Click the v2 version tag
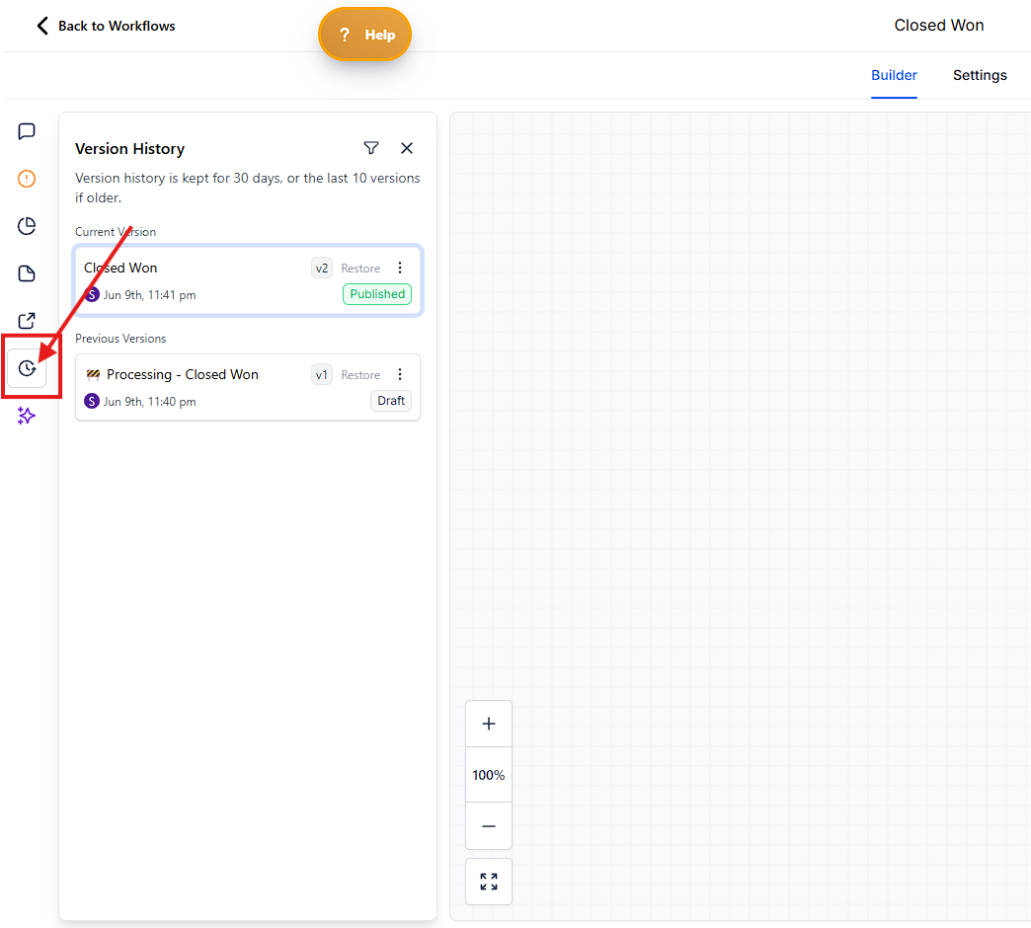Image resolution: width=1031 pixels, height=928 pixels. tap(322, 269)
